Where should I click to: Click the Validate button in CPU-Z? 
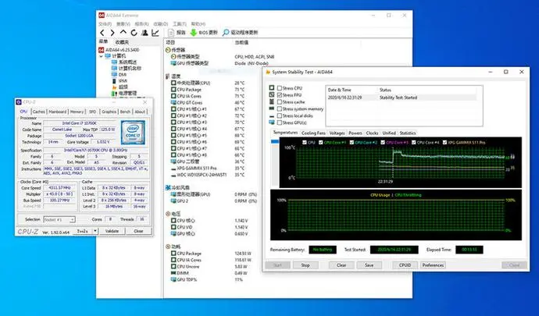tap(112, 231)
